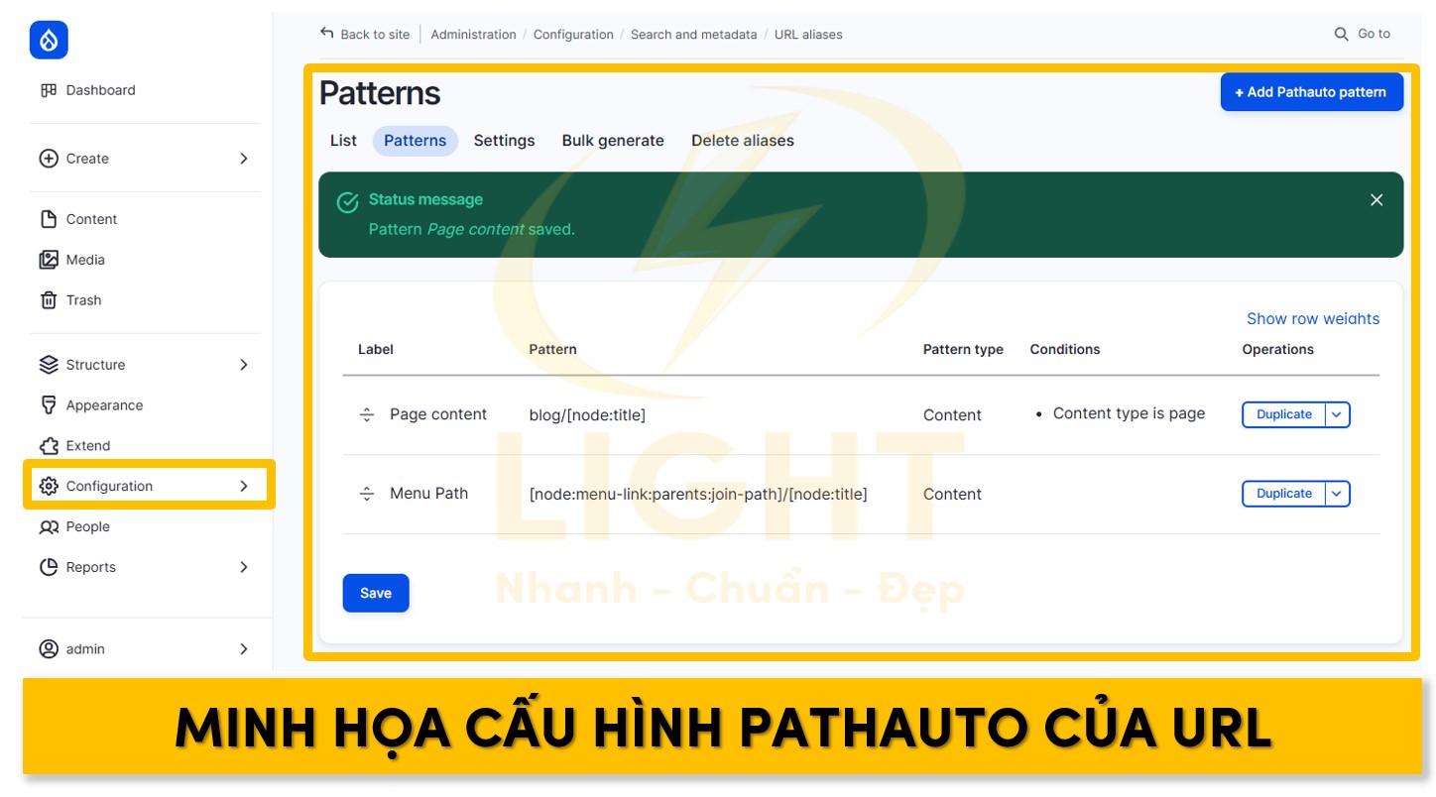Click the Save button
This screenshot has width=1436, height=797.
point(376,593)
